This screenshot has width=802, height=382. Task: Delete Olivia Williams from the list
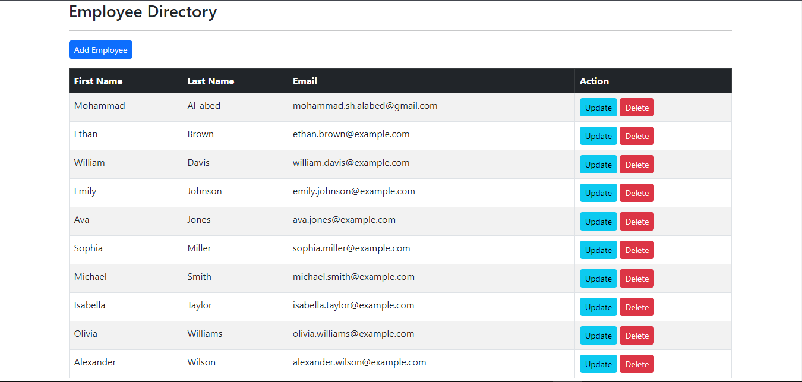pyautogui.click(x=636, y=336)
